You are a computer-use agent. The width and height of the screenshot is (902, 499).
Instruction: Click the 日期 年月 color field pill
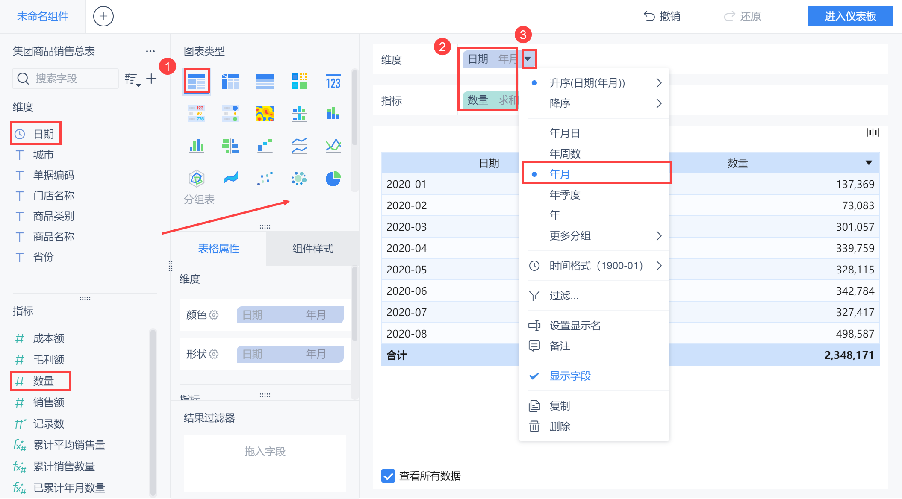(x=290, y=315)
